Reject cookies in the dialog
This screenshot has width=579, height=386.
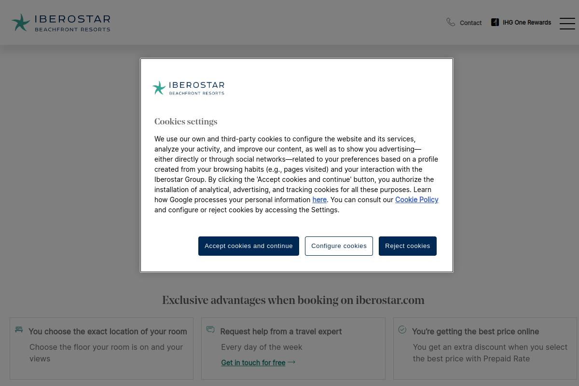tap(408, 246)
